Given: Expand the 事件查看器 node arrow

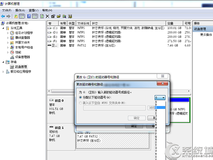Looking at the screenshot, I should [8, 38].
